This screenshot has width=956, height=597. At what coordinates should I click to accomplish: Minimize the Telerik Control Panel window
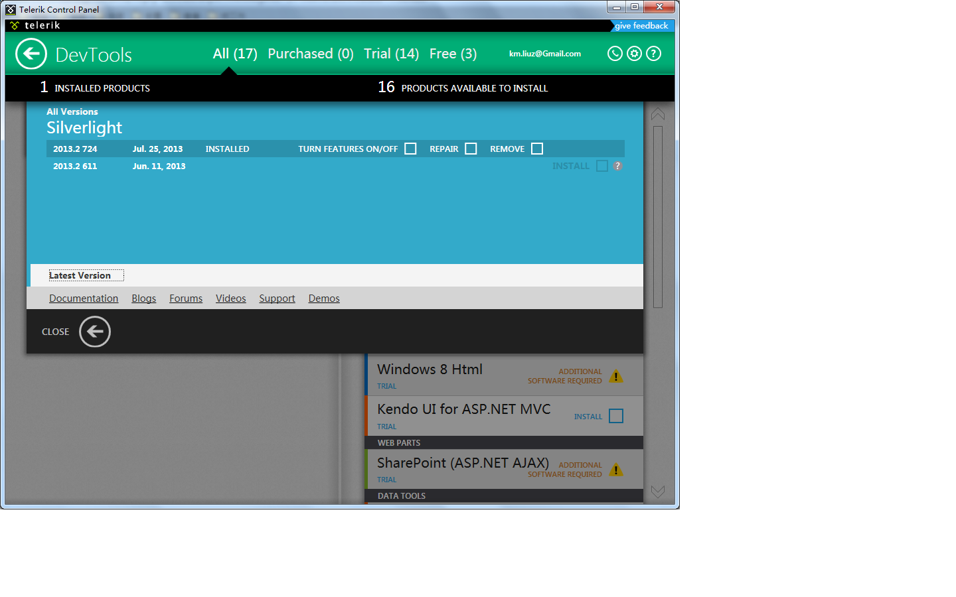coord(616,7)
